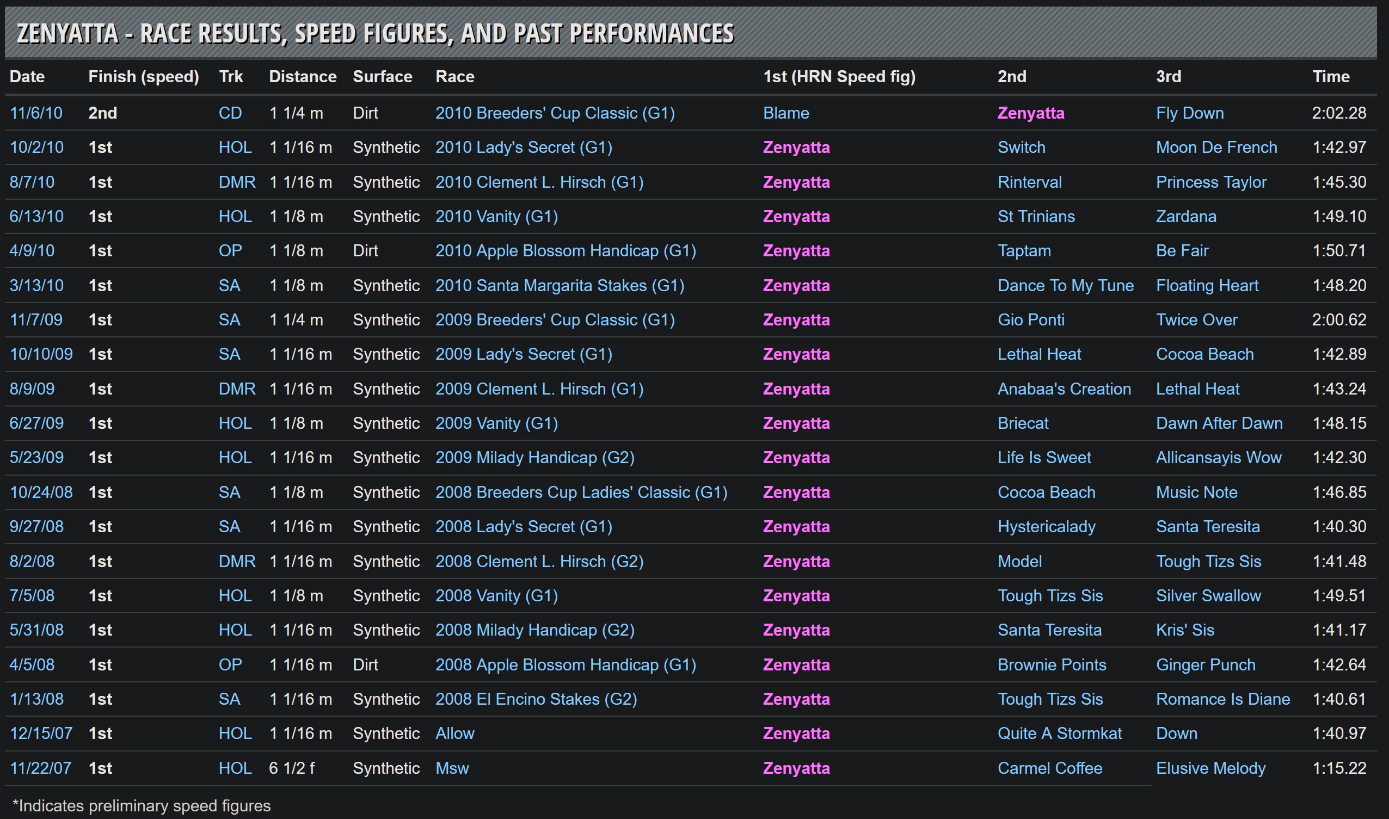
Task: Click the Gio Ponti horse link
Action: click(x=1030, y=319)
